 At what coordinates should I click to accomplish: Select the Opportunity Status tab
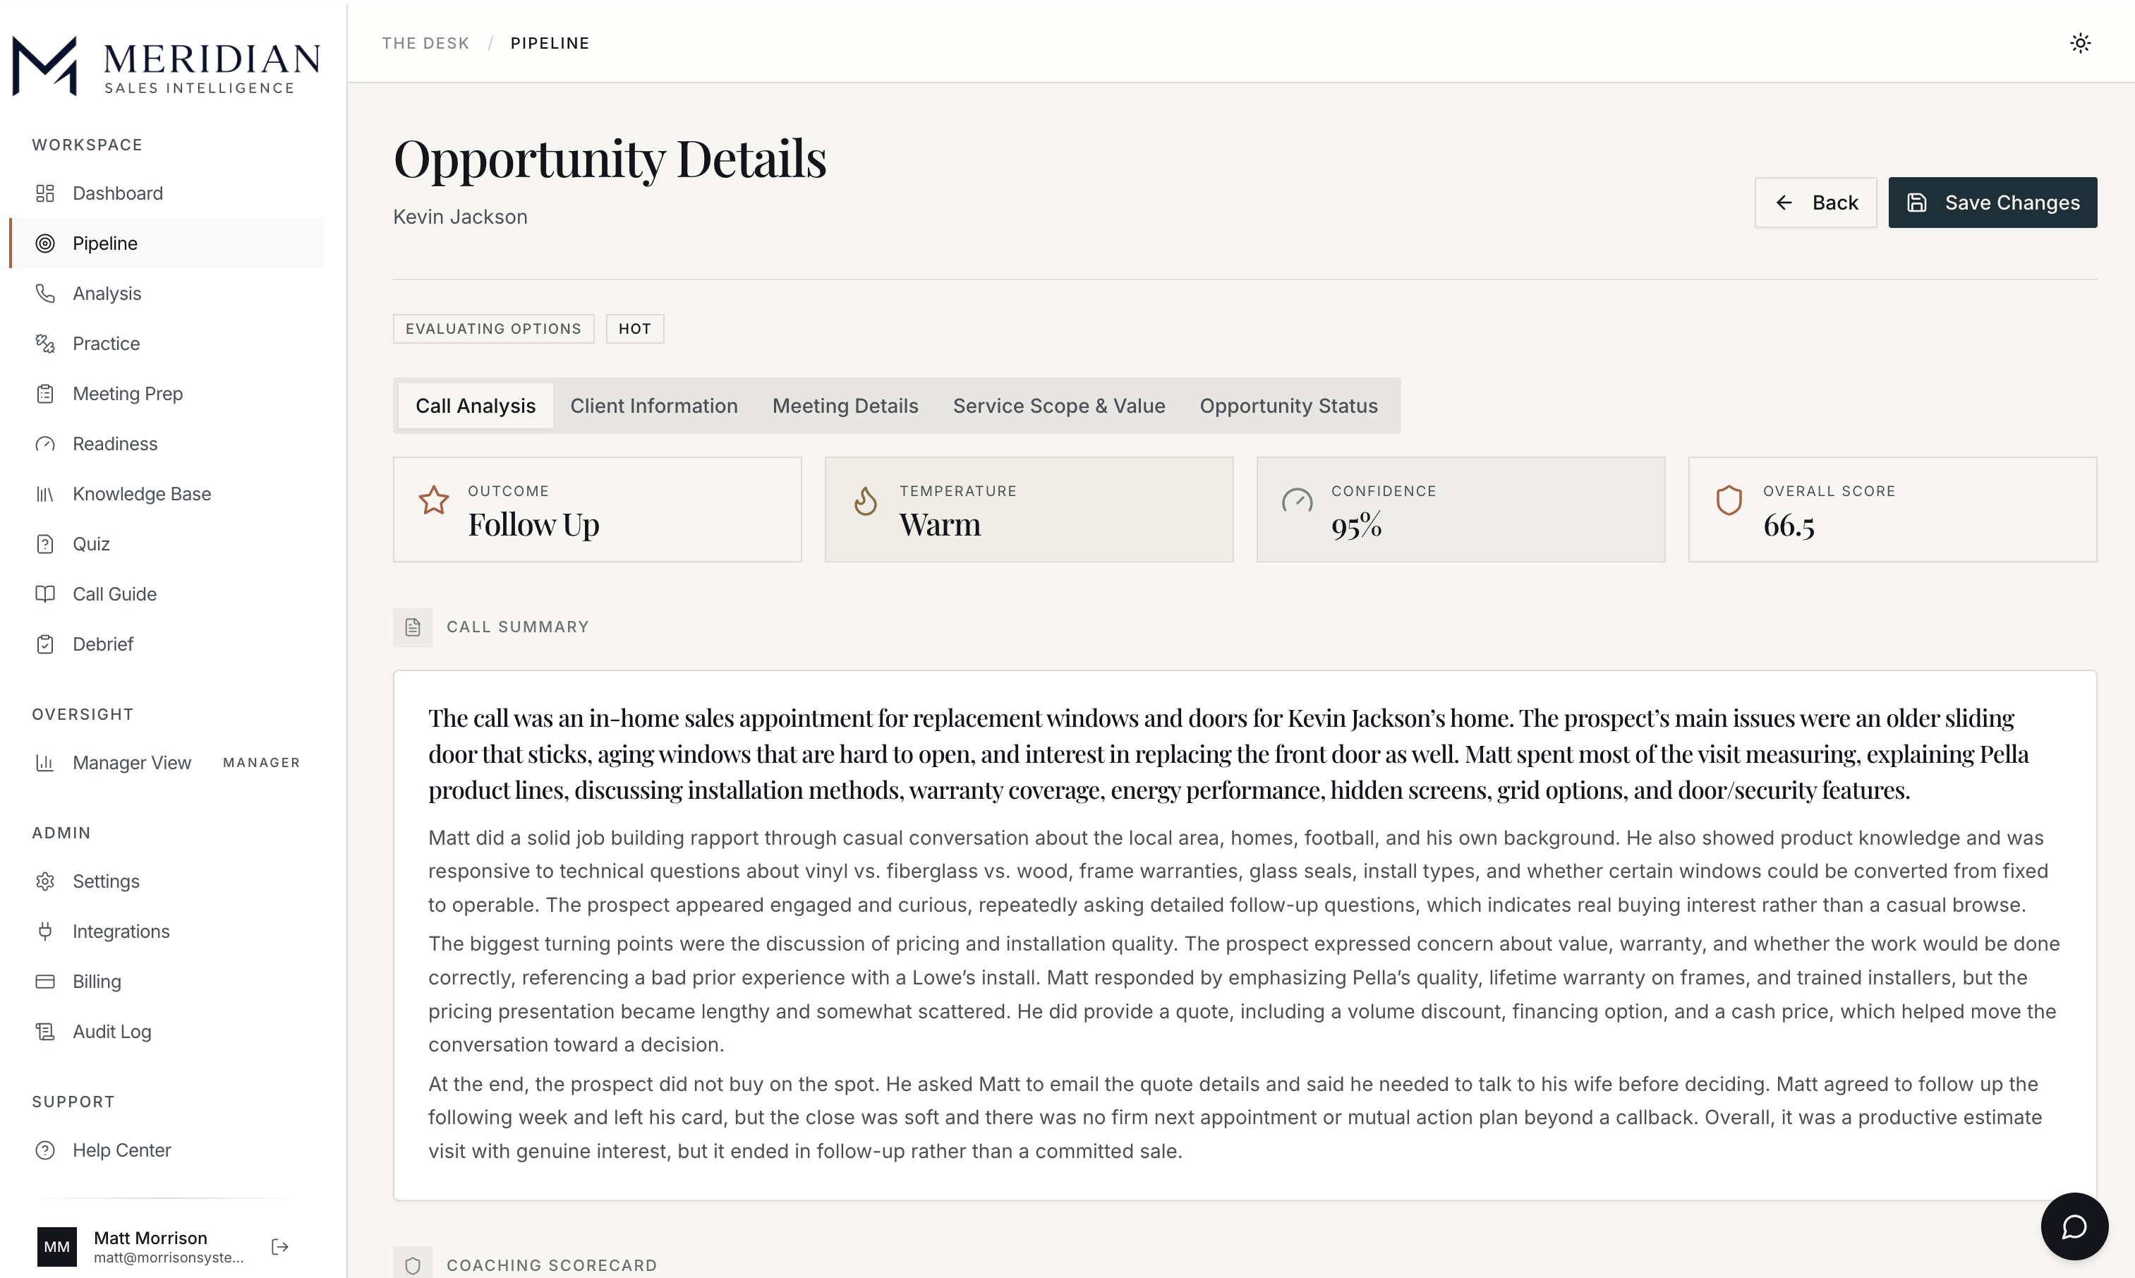tap(1289, 406)
